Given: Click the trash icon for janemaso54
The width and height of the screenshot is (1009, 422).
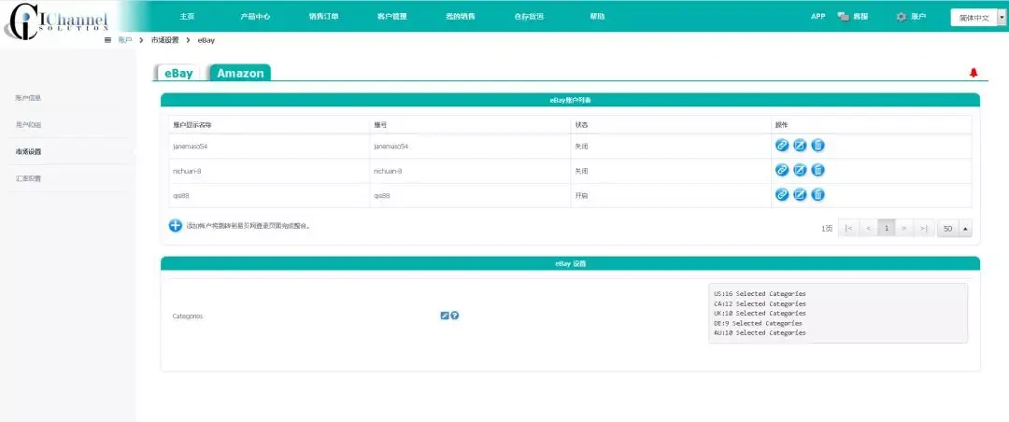Looking at the screenshot, I should coord(817,146).
